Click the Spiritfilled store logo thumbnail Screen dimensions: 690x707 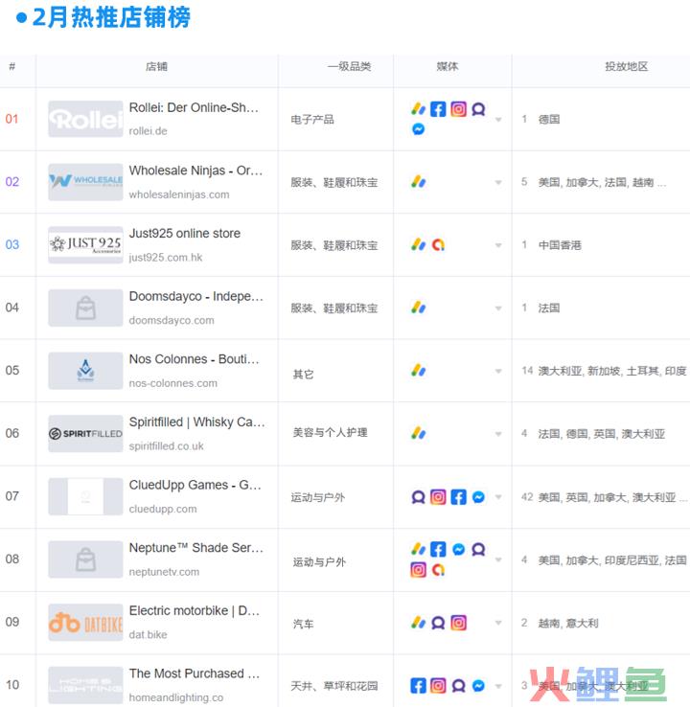point(85,433)
